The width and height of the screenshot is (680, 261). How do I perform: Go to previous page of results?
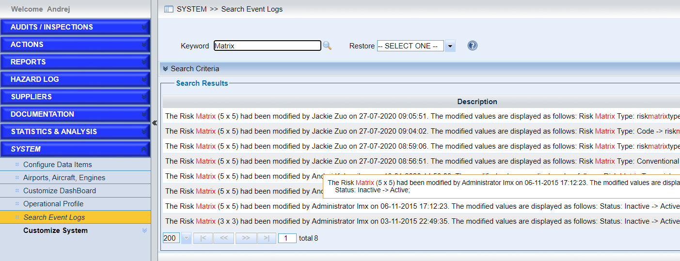point(224,238)
